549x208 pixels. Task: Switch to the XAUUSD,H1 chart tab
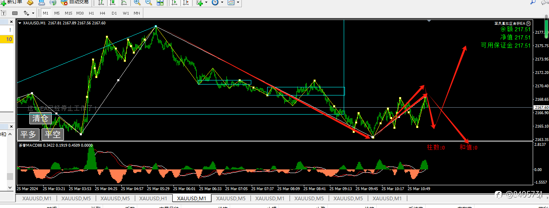click(153, 198)
